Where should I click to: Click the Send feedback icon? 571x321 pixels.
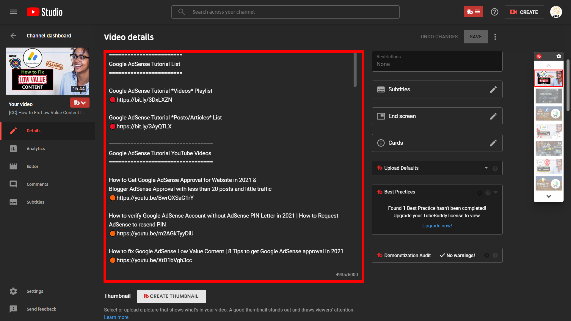[13, 309]
